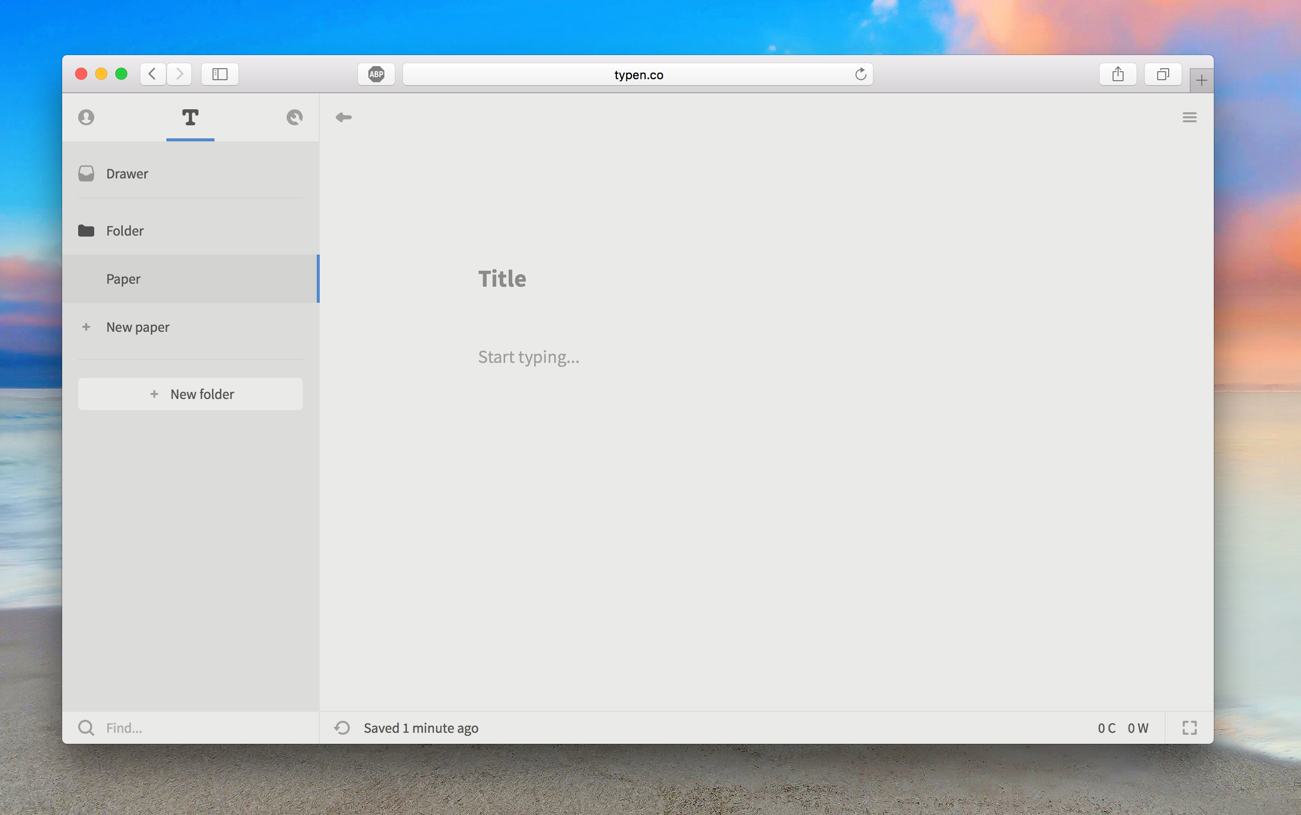1301x815 pixels.
Task: Open the hamburger menu in the editor
Action: pyautogui.click(x=1189, y=117)
